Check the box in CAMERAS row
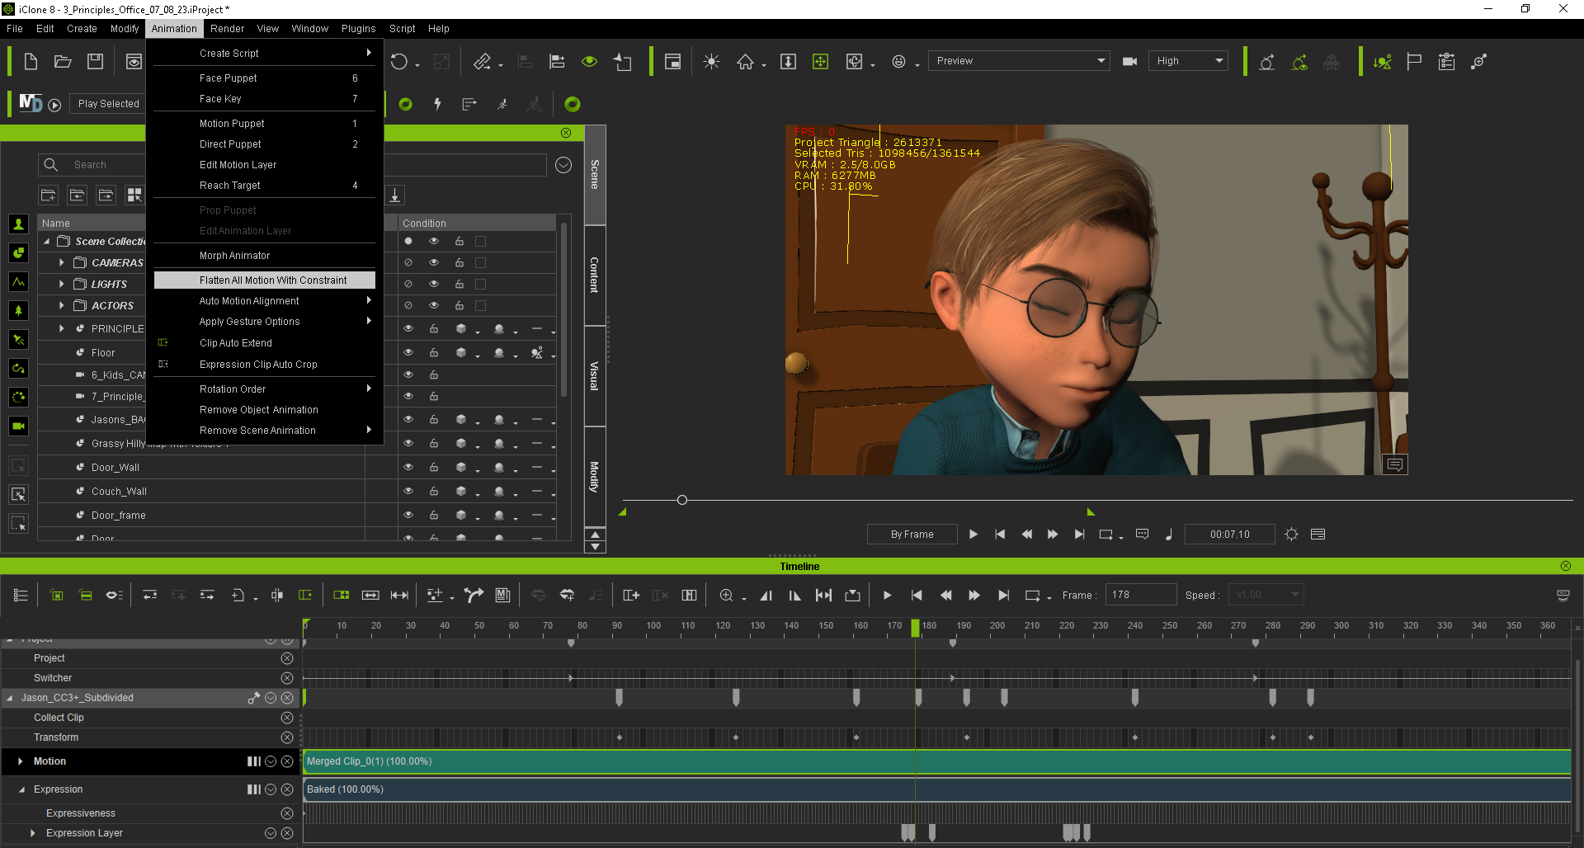Screen dimensions: 1584x848 [481, 262]
